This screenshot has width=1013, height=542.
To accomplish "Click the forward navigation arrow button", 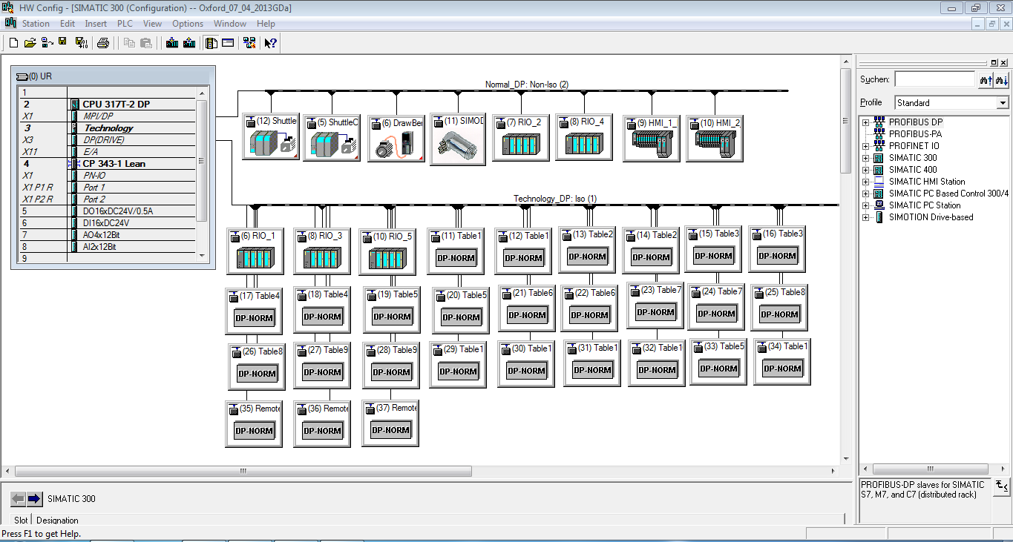I will [34, 498].
